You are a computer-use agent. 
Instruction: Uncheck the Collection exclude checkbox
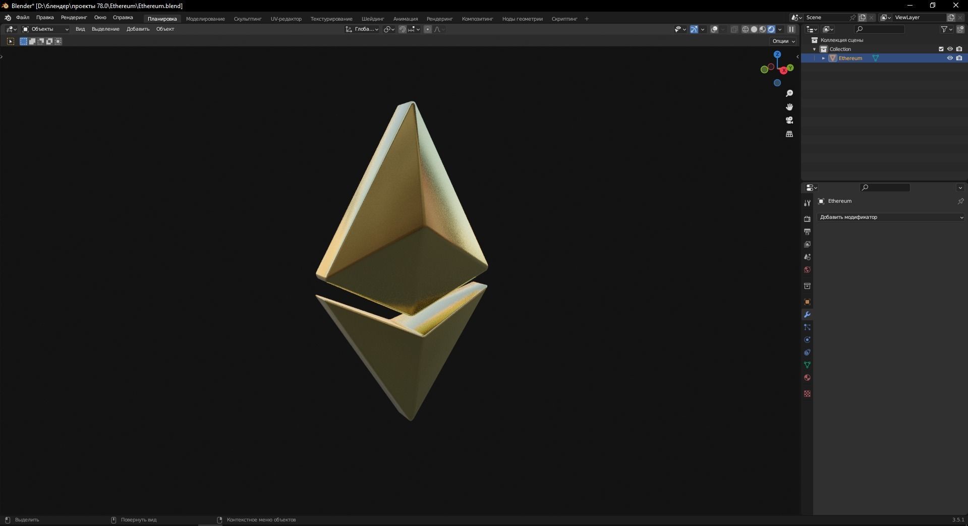click(941, 49)
